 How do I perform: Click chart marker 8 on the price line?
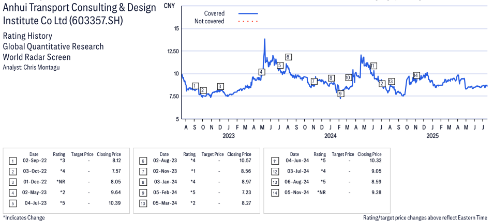point(331,78)
